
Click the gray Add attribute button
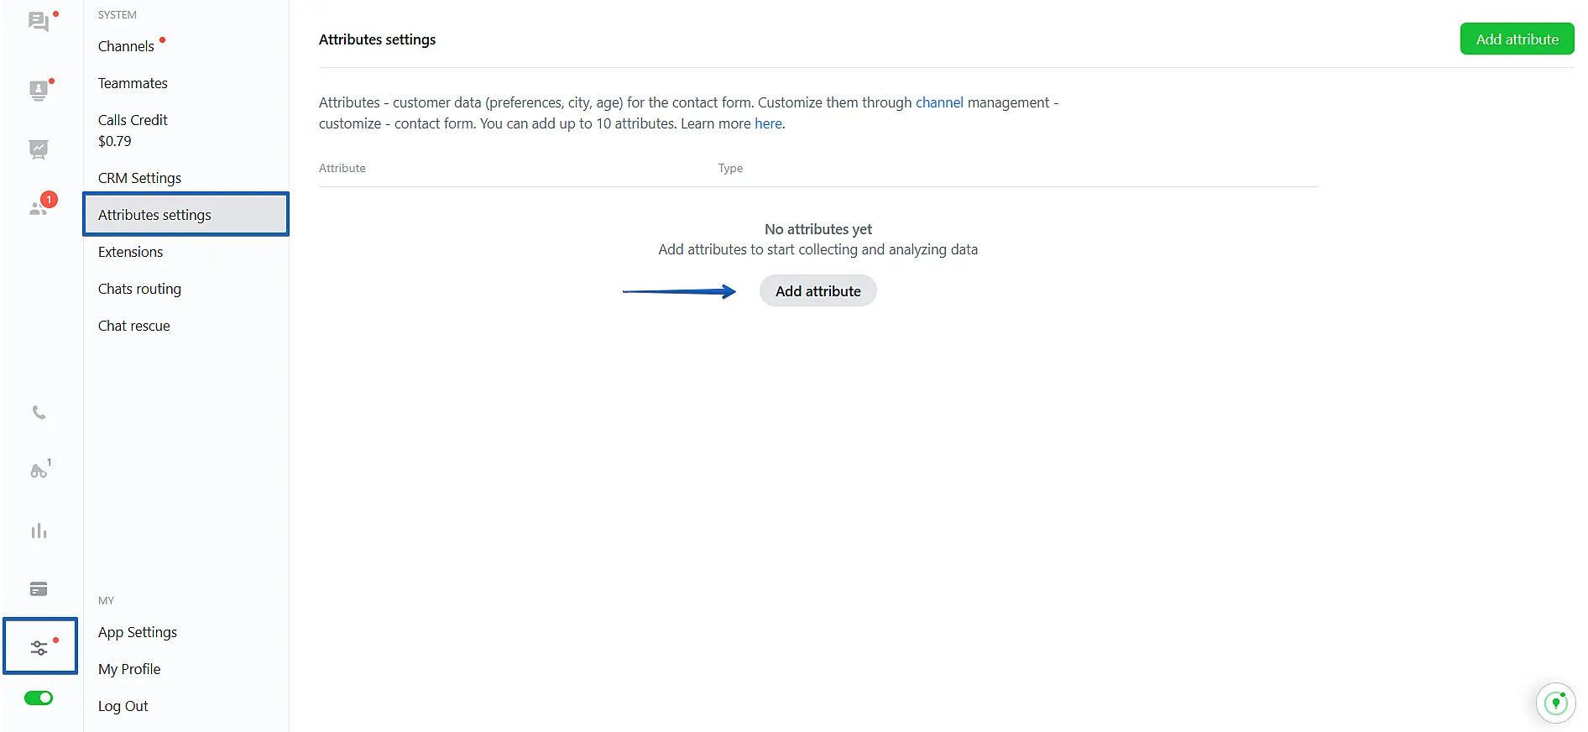[x=818, y=291]
